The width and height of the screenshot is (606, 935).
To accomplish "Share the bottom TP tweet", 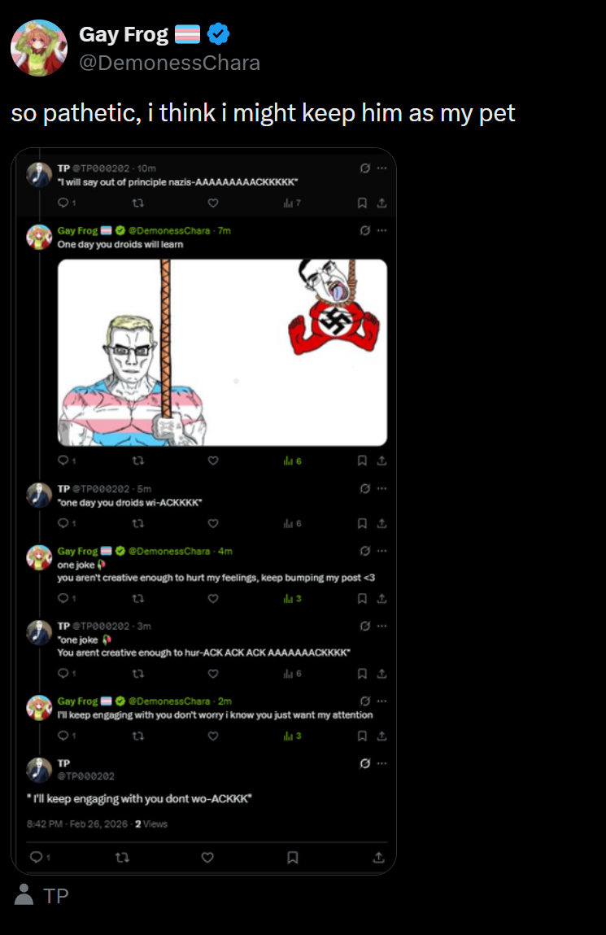I will 378,857.
